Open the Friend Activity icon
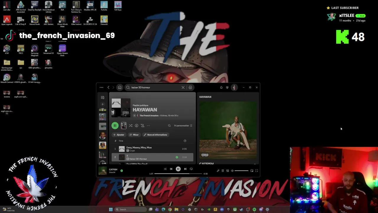The width and height of the screenshot is (378, 213). point(227,88)
